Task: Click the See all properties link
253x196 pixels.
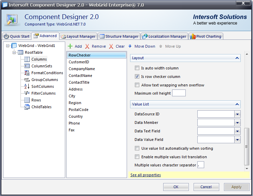Action: pos(145,175)
